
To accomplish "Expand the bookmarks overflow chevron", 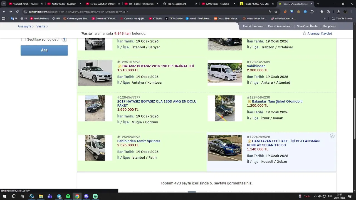I will [x=324, y=19].
